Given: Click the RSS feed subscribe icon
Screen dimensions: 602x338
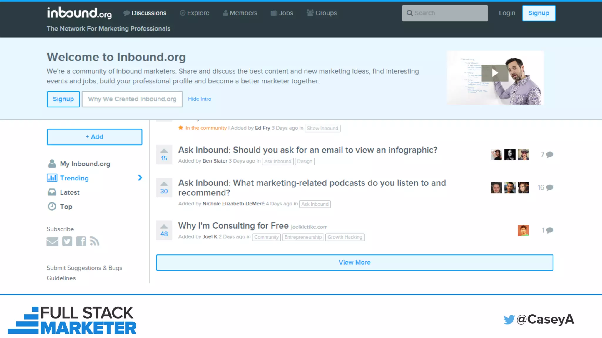Looking at the screenshot, I should point(94,241).
